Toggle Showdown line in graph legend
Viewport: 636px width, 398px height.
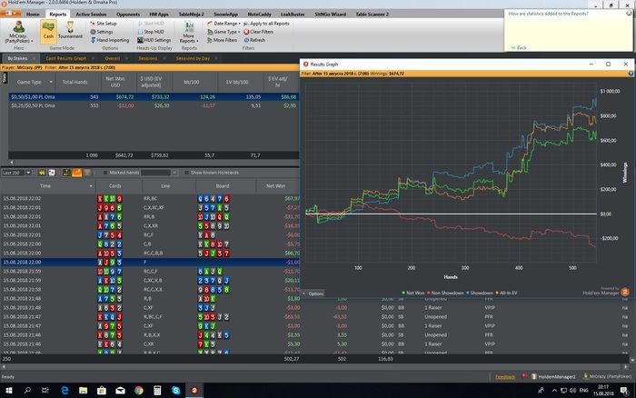click(480, 293)
